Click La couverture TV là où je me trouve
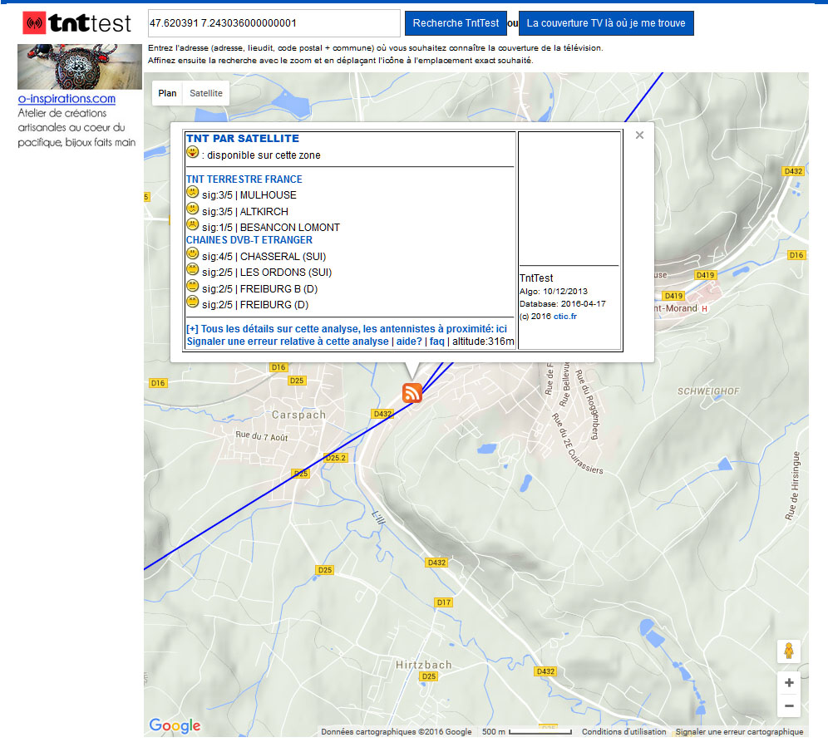The image size is (828, 752). [x=606, y=23]
